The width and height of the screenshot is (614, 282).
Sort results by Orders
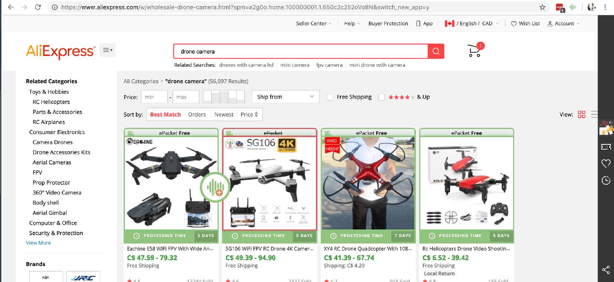click(197, 115)
